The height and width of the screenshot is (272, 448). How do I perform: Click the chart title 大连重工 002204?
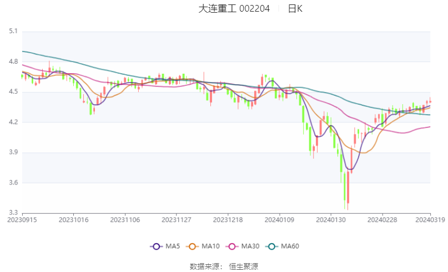[x=234, y=8]
